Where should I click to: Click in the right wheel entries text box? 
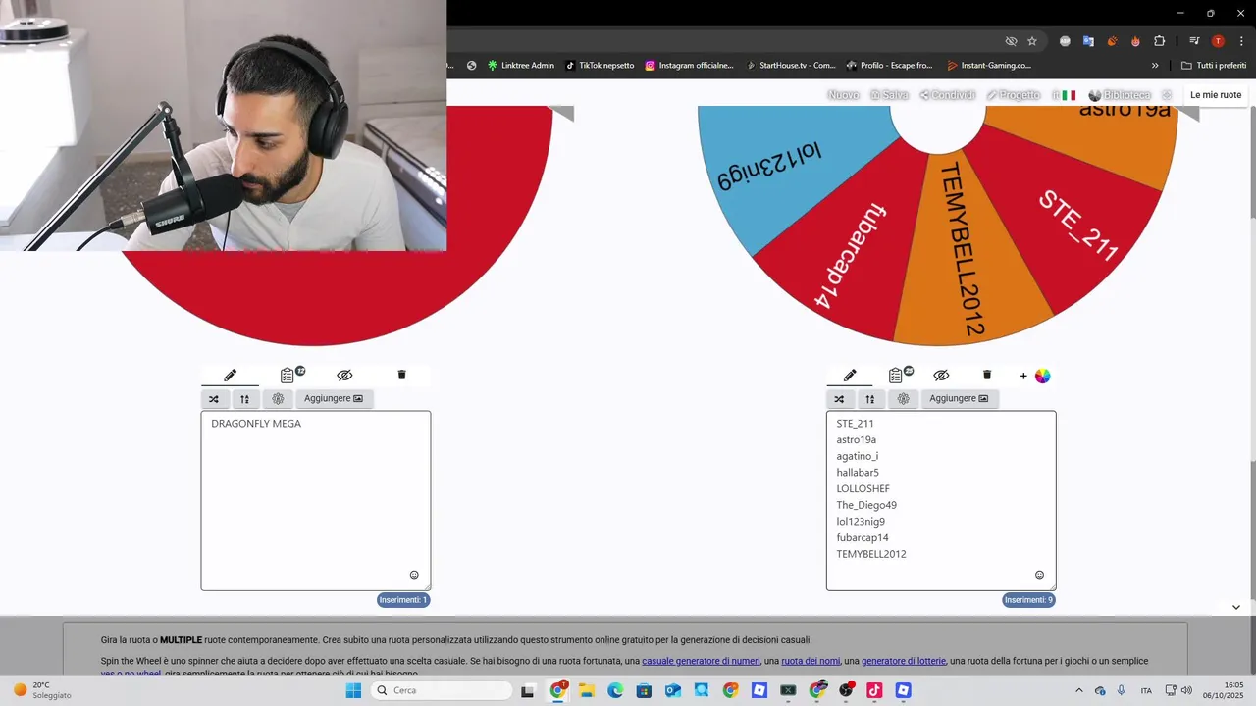pyautogui.click(x=941, y=500)
